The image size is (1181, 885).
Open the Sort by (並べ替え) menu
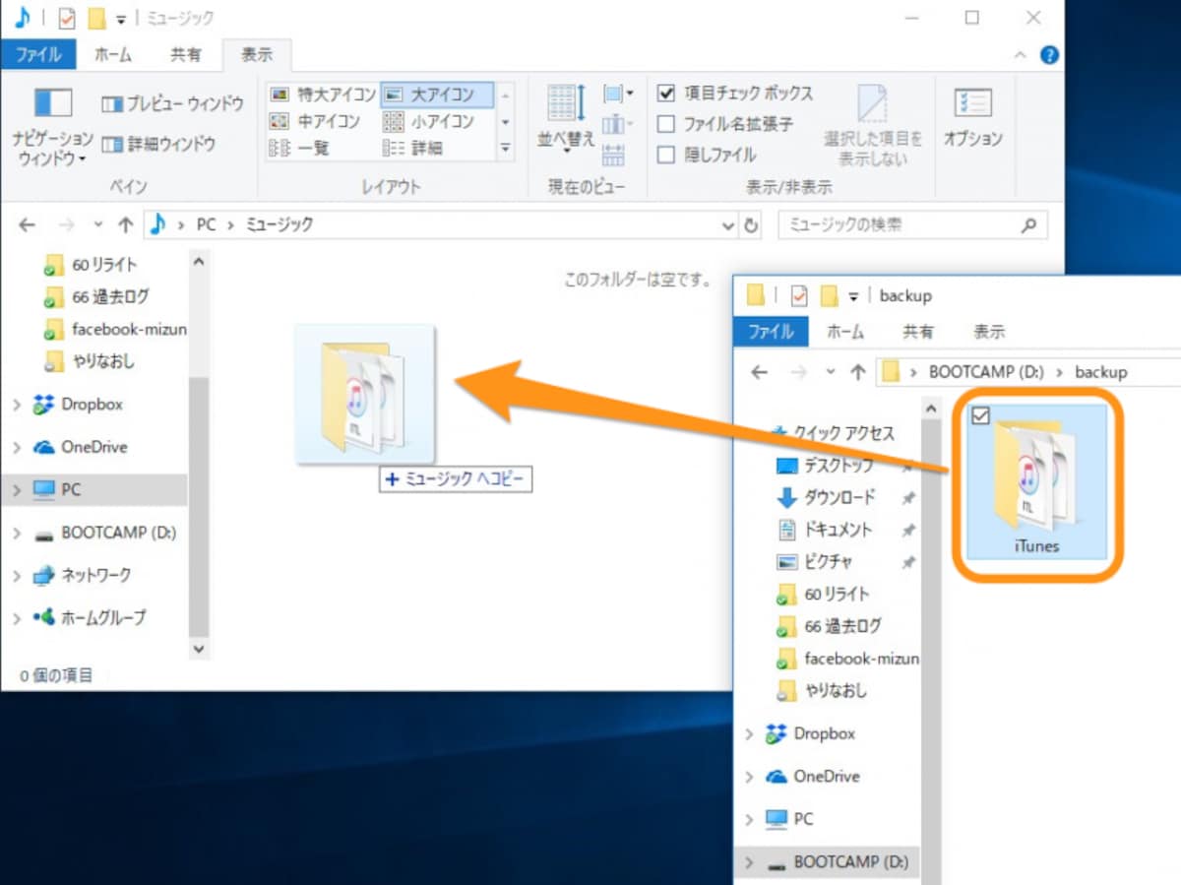pos(566,118)
